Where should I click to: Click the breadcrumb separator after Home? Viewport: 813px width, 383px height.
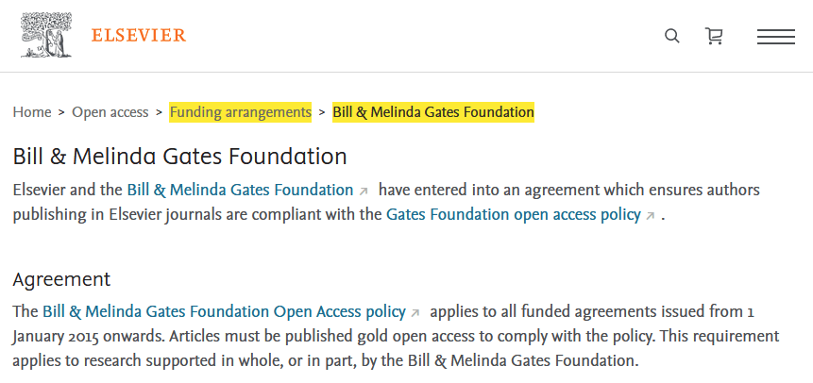[x=61, y=112]
